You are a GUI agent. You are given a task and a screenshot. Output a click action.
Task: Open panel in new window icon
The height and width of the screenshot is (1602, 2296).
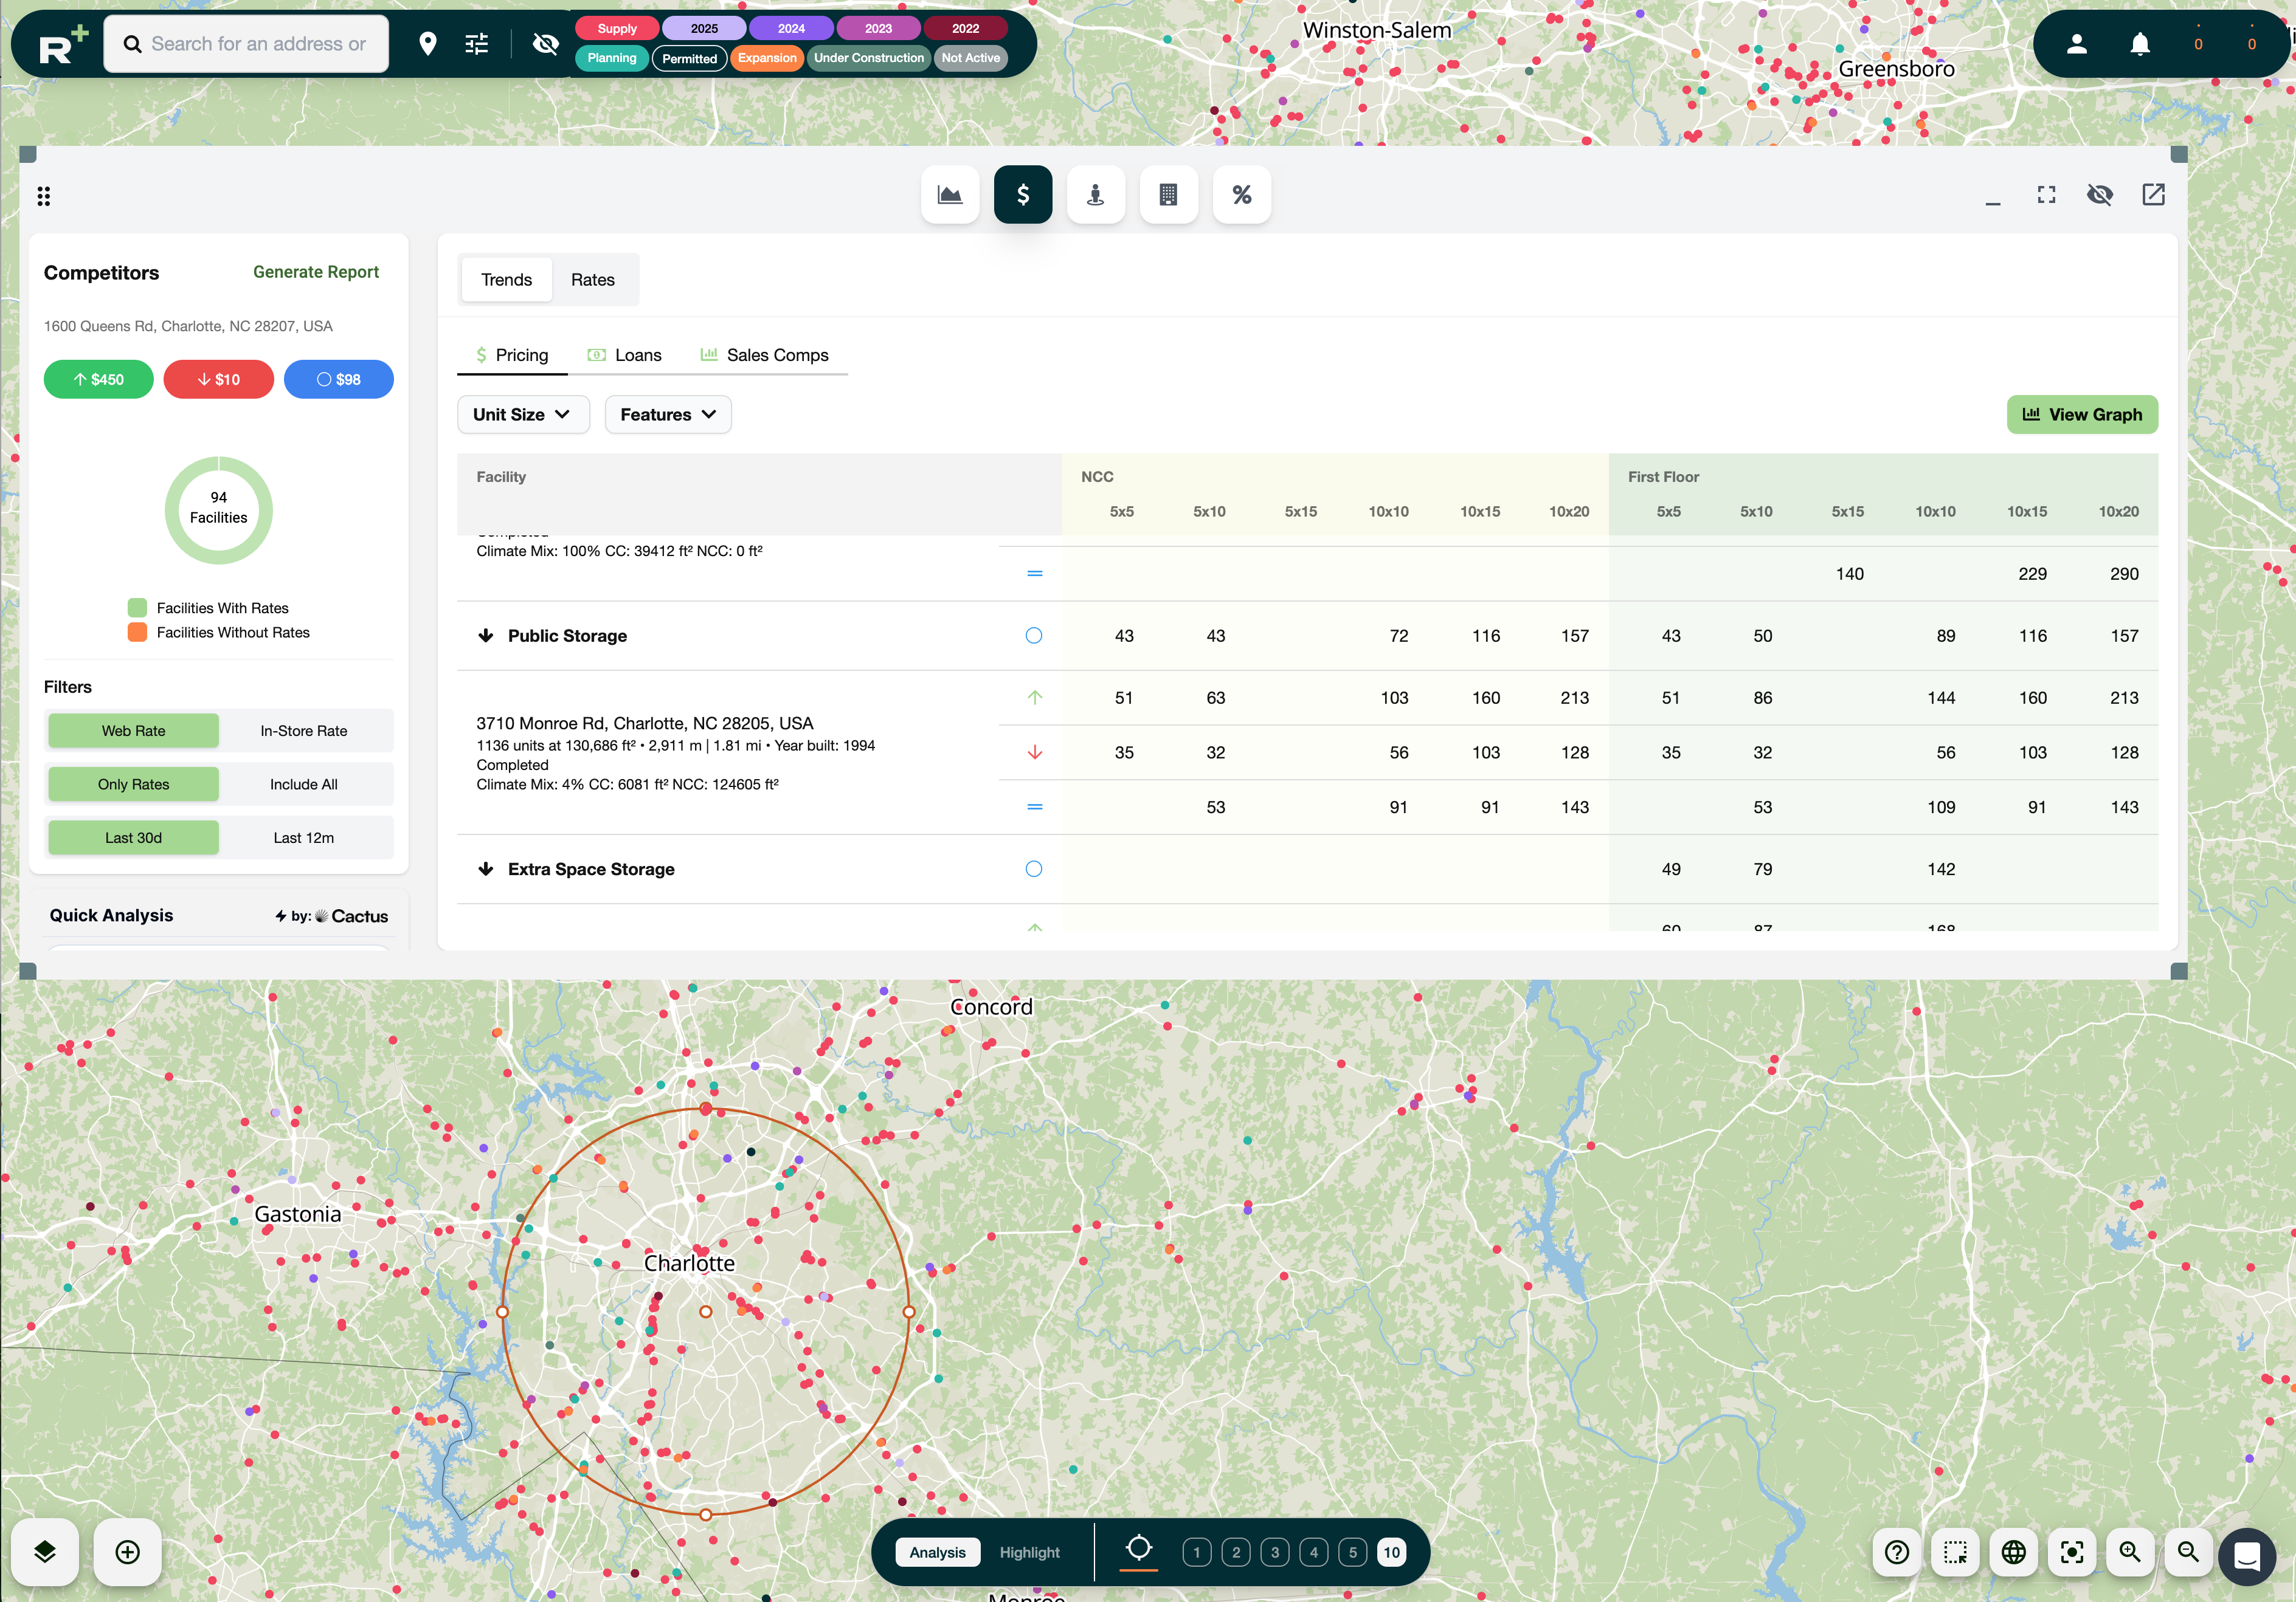tap(2153, 195)
